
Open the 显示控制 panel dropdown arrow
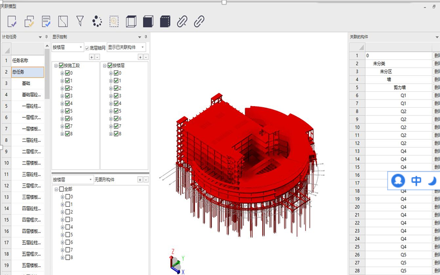tap(139, 37)
